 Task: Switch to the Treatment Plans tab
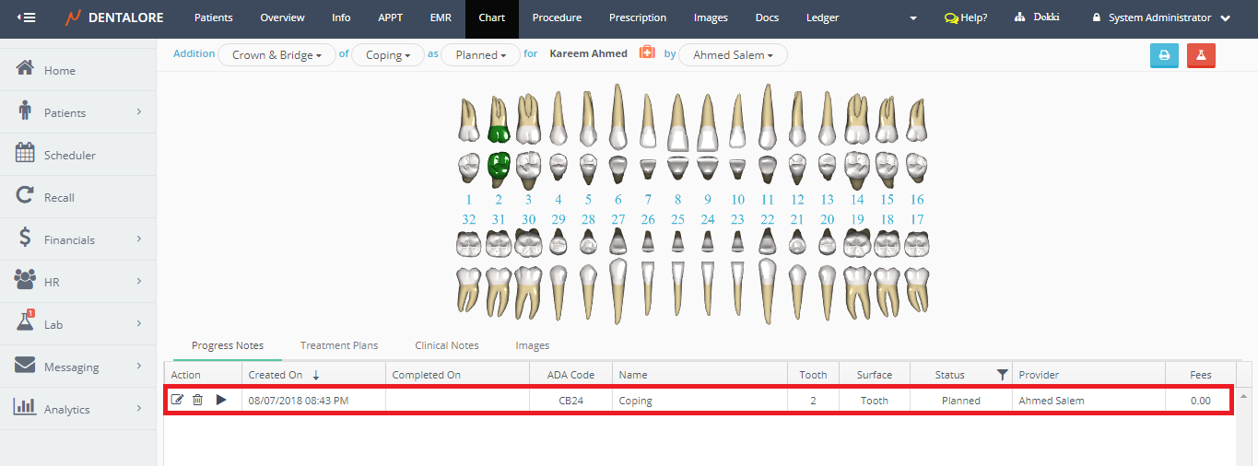(x=339, y=345)
